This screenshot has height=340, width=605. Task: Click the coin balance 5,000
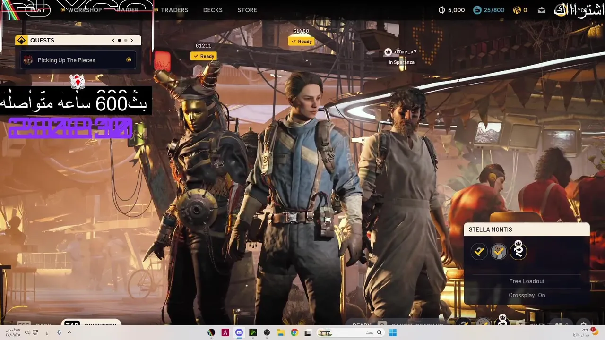pos(452,10)
